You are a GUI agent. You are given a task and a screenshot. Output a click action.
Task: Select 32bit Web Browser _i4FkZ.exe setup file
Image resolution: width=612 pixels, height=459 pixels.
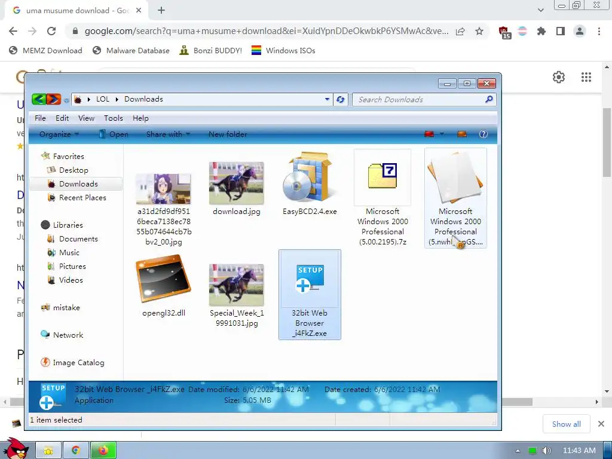point(310,295)
